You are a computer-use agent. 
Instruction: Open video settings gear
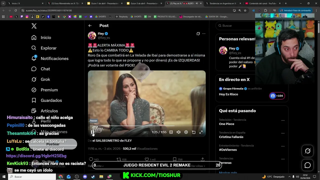[x=186, y=132]
